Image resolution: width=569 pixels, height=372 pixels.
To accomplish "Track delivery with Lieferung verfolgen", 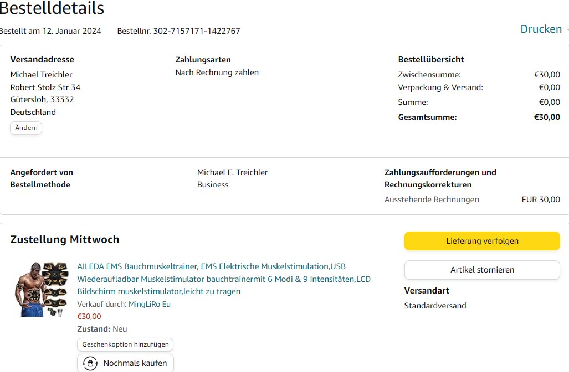I will [482, 241].
